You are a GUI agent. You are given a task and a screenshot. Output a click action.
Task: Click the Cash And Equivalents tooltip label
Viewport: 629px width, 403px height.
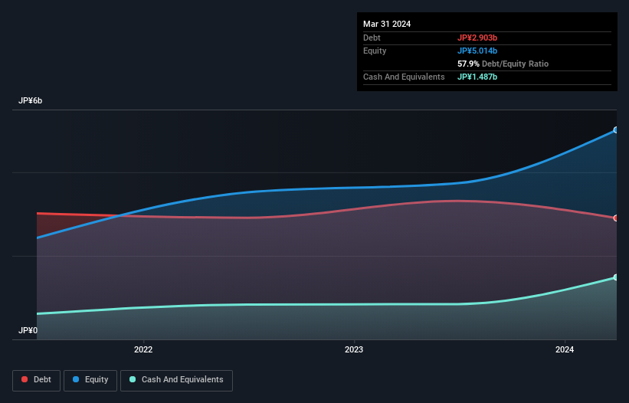[x=404, y=77]
